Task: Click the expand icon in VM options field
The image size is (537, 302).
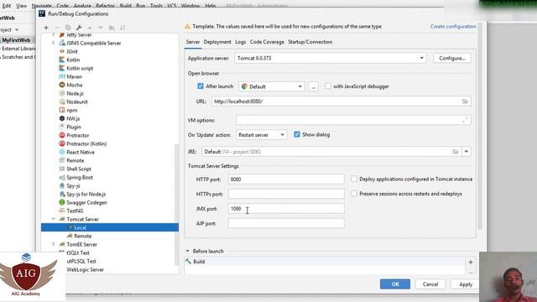Action: [465, 120]
